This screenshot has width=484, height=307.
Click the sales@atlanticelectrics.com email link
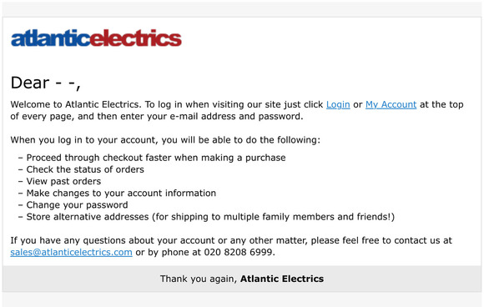coord(71,252)
